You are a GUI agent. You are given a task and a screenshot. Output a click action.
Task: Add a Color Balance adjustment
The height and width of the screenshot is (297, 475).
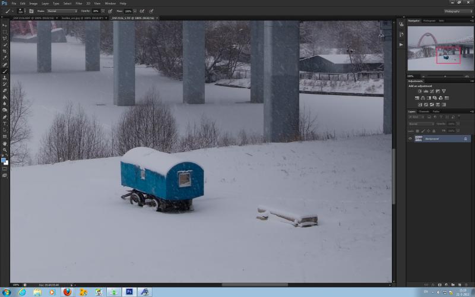[423, 98]
